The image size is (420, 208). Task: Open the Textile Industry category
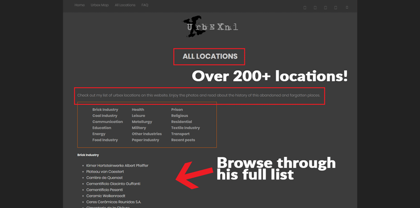pos(186,128)
